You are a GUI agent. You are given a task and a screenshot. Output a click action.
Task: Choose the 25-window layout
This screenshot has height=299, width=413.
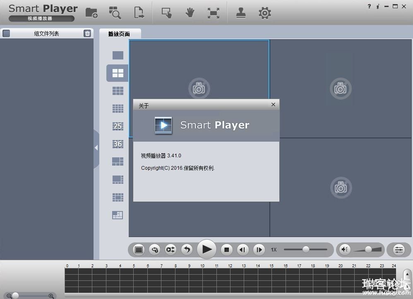(x=118, y=126)
